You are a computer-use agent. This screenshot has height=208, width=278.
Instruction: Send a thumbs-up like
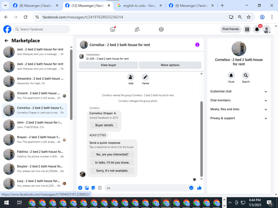(199, 188)
